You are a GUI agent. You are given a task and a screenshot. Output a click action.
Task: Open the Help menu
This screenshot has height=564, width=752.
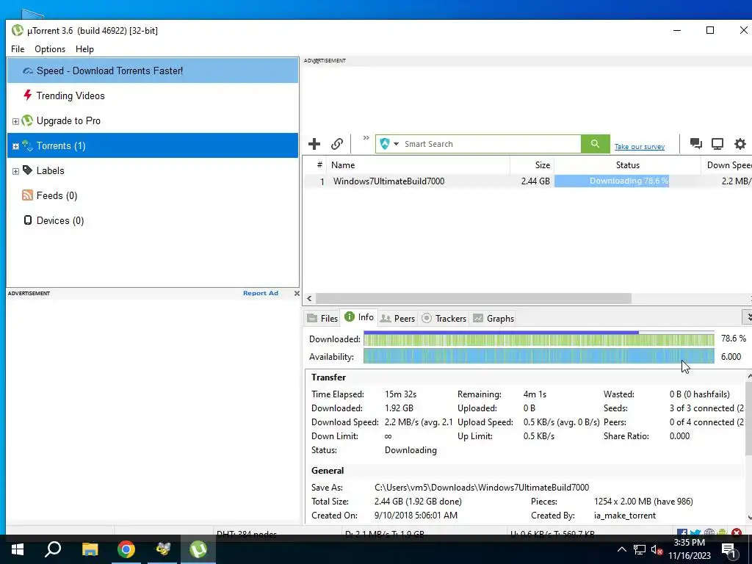click(84, 49)
